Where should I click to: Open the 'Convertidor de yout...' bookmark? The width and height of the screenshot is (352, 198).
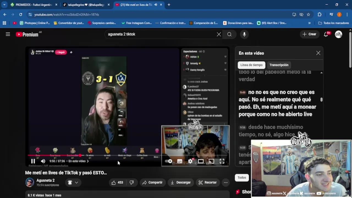[x=69, y=23]
